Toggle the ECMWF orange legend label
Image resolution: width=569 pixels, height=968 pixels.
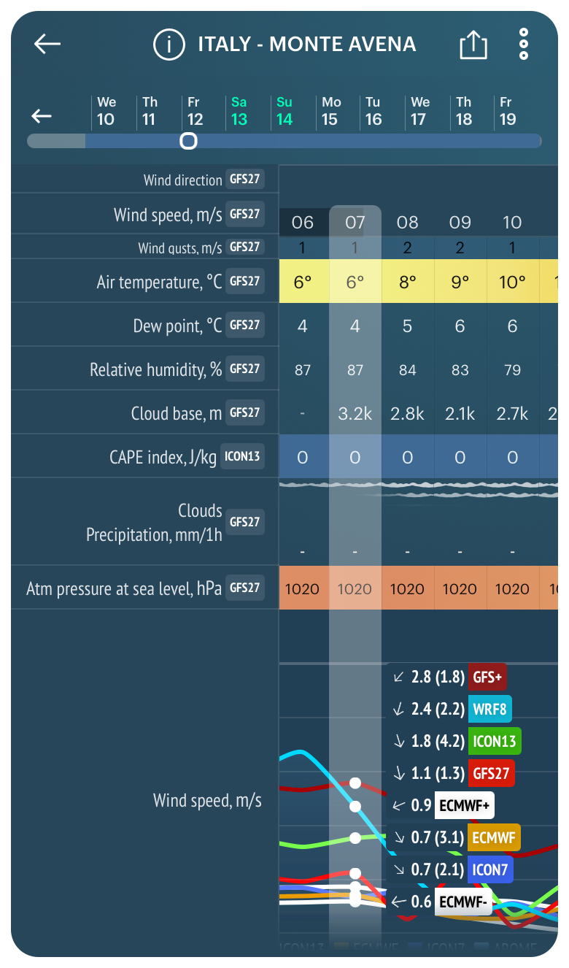click(x=494, y=838)
